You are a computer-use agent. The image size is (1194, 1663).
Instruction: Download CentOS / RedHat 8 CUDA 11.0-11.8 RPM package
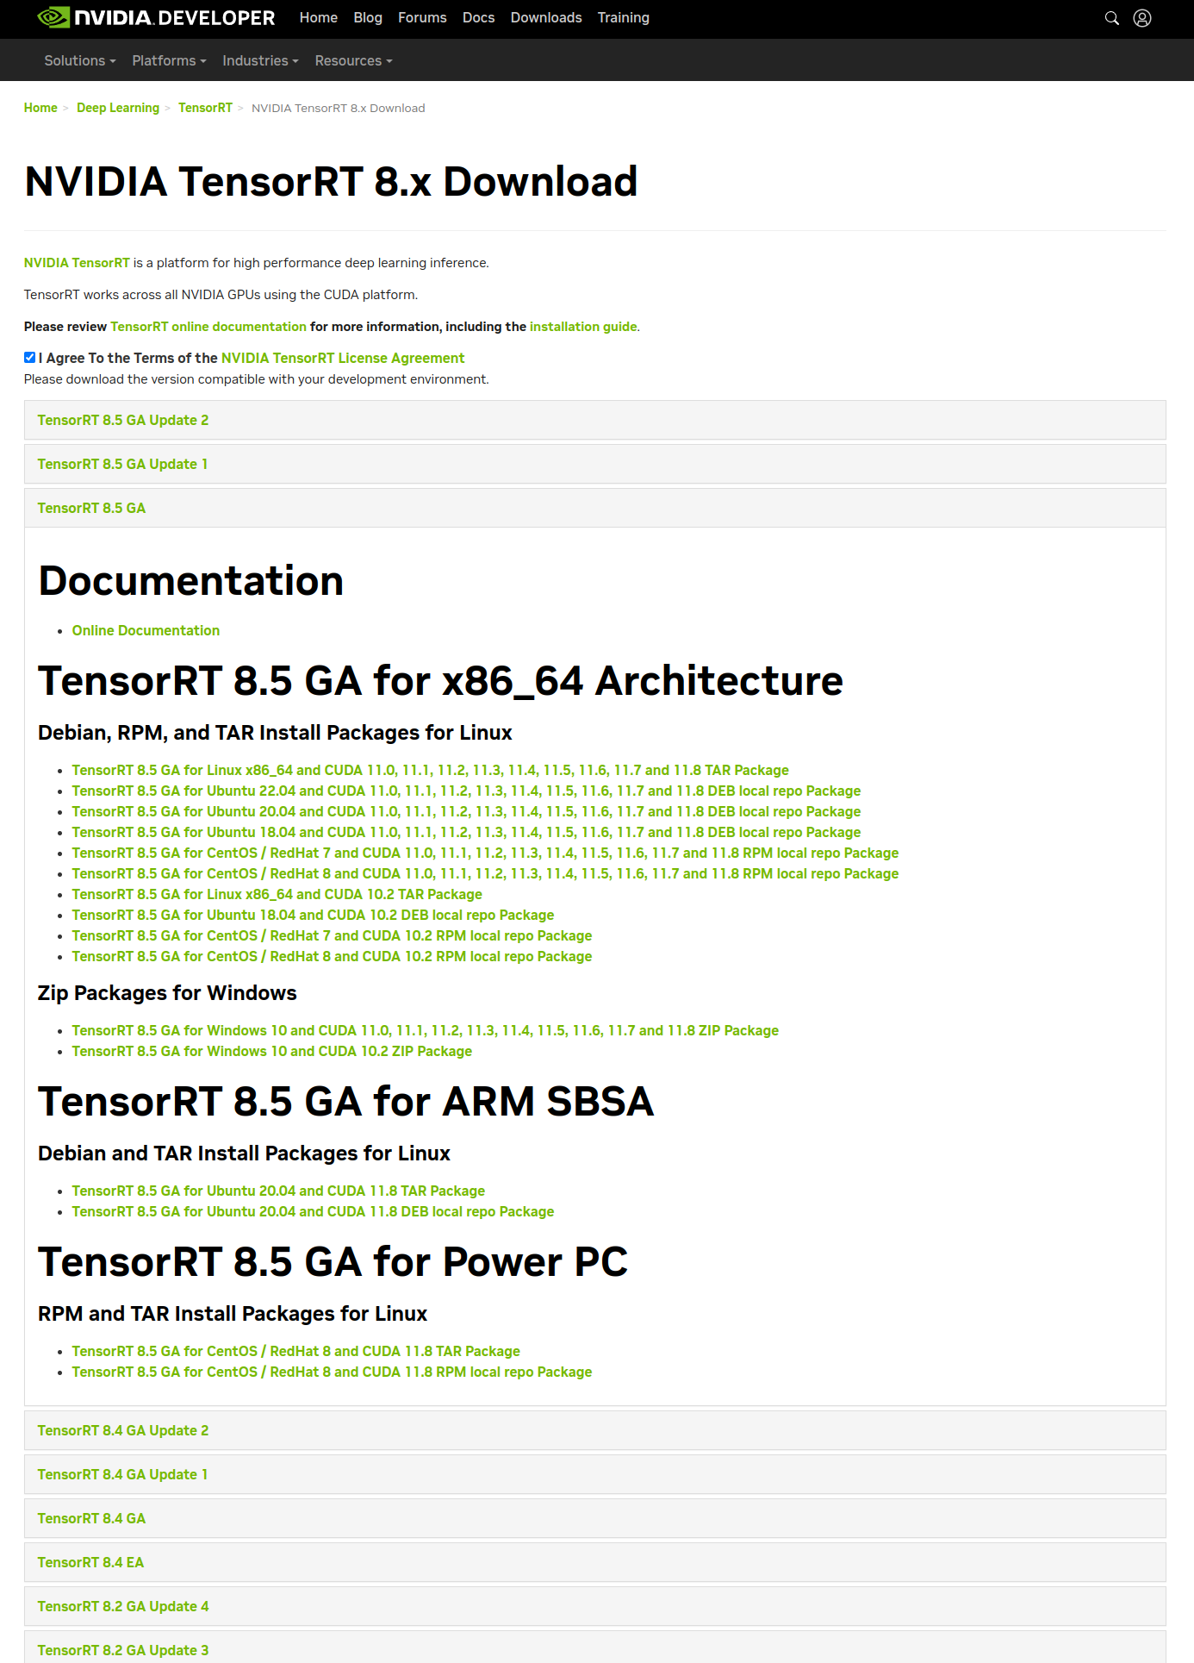485,873
